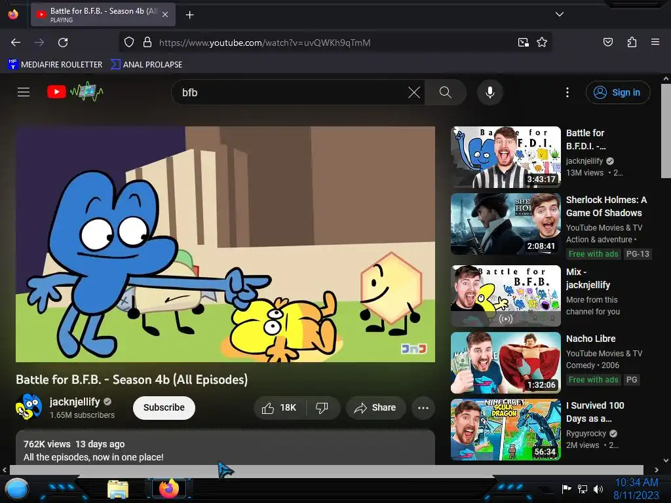Click scroll right arrow on horizontal scrollbar

point(657,470)
